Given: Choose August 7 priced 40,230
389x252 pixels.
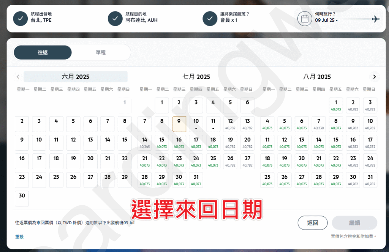Looking at the screenshot, I should coord(319,124).
